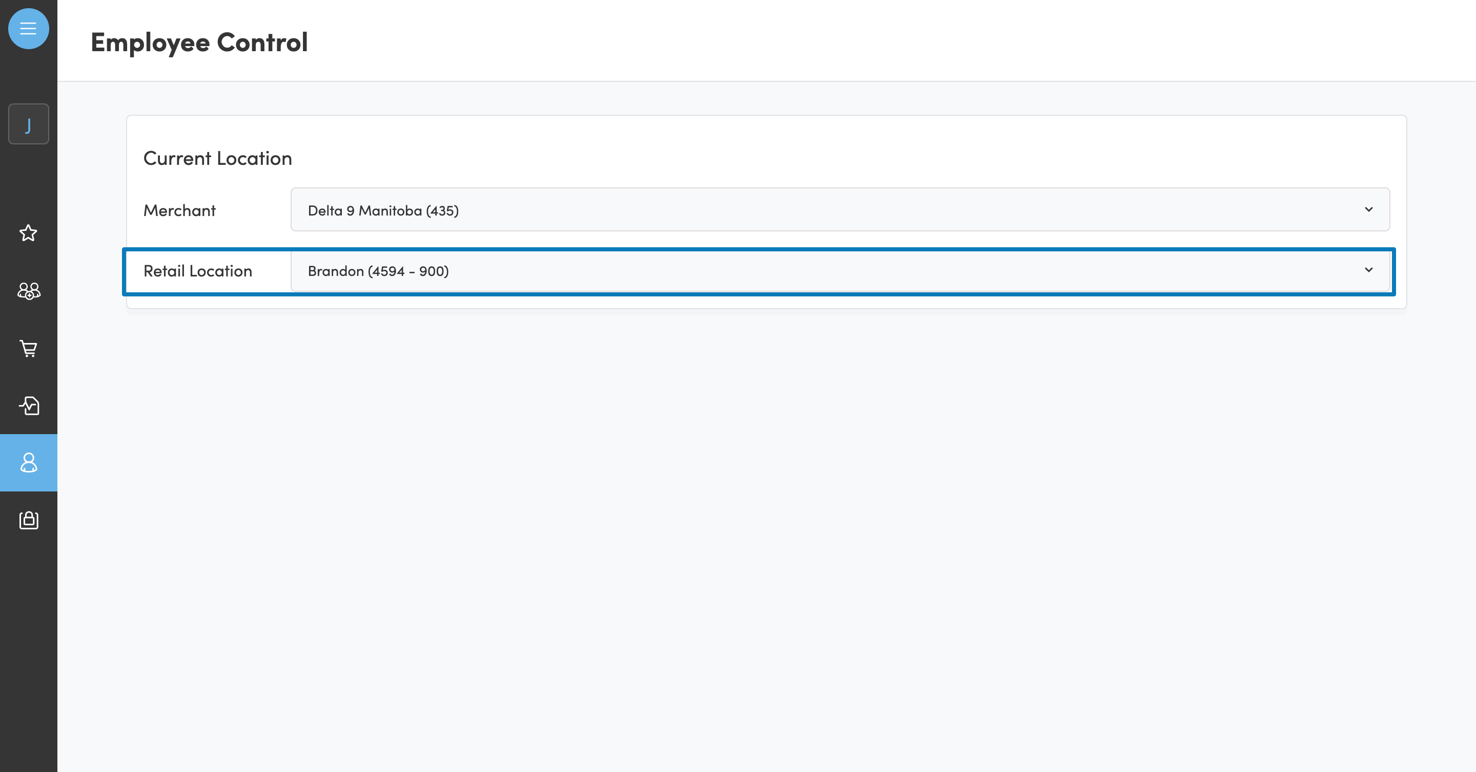Click the Current Location section heading
Image resolution: width=1476 pixels, height=772 pixels.
point(217,159)
